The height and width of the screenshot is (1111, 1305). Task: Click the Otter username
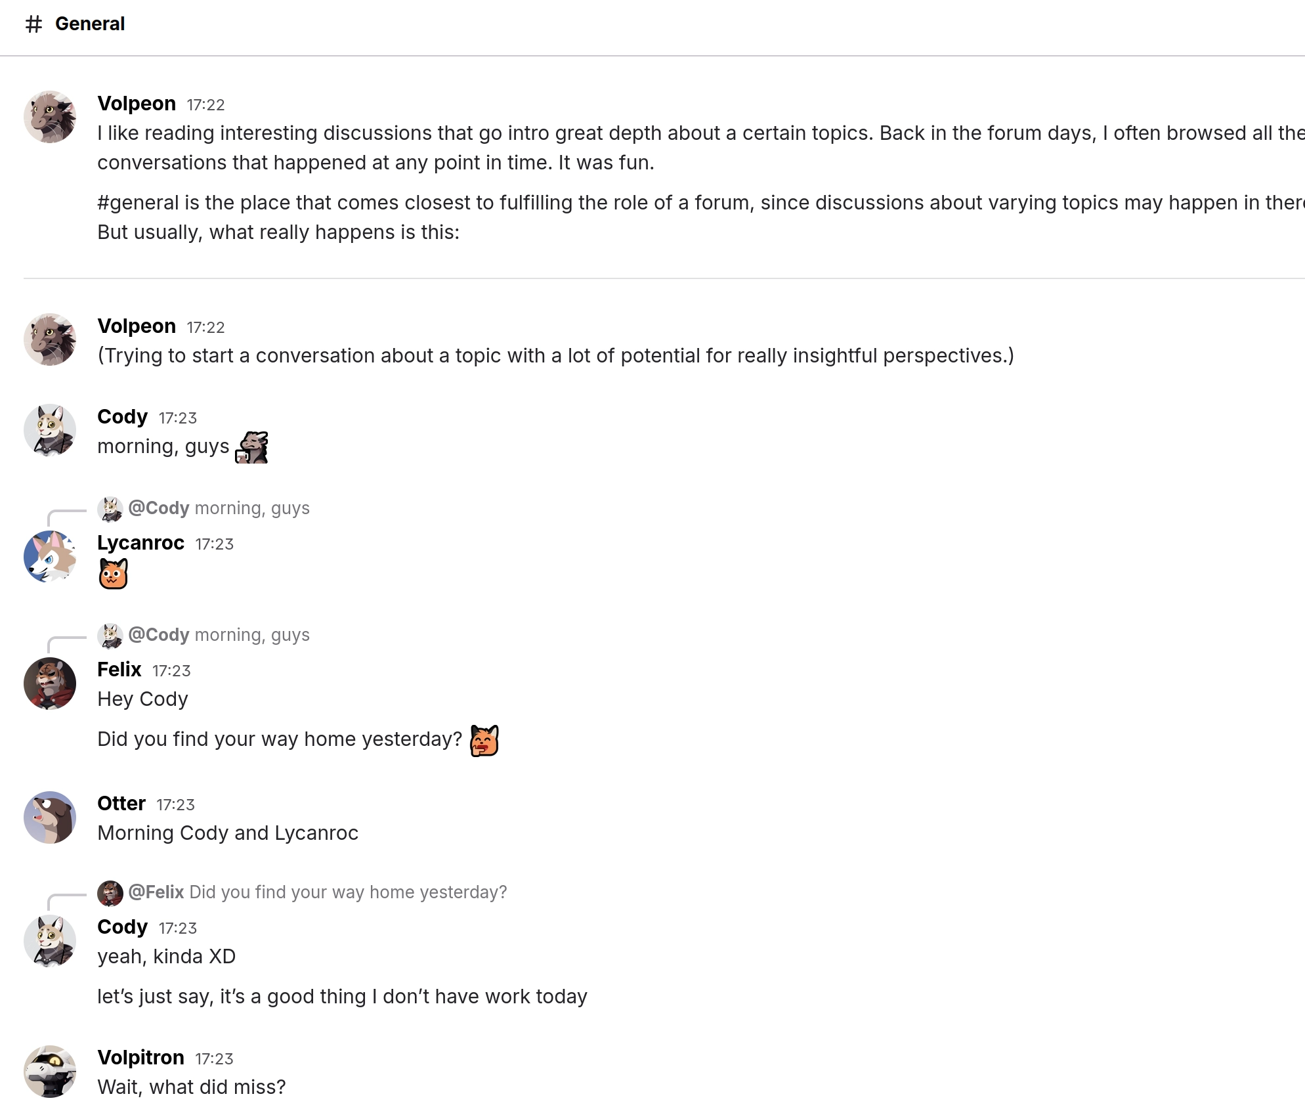point(121,804)
